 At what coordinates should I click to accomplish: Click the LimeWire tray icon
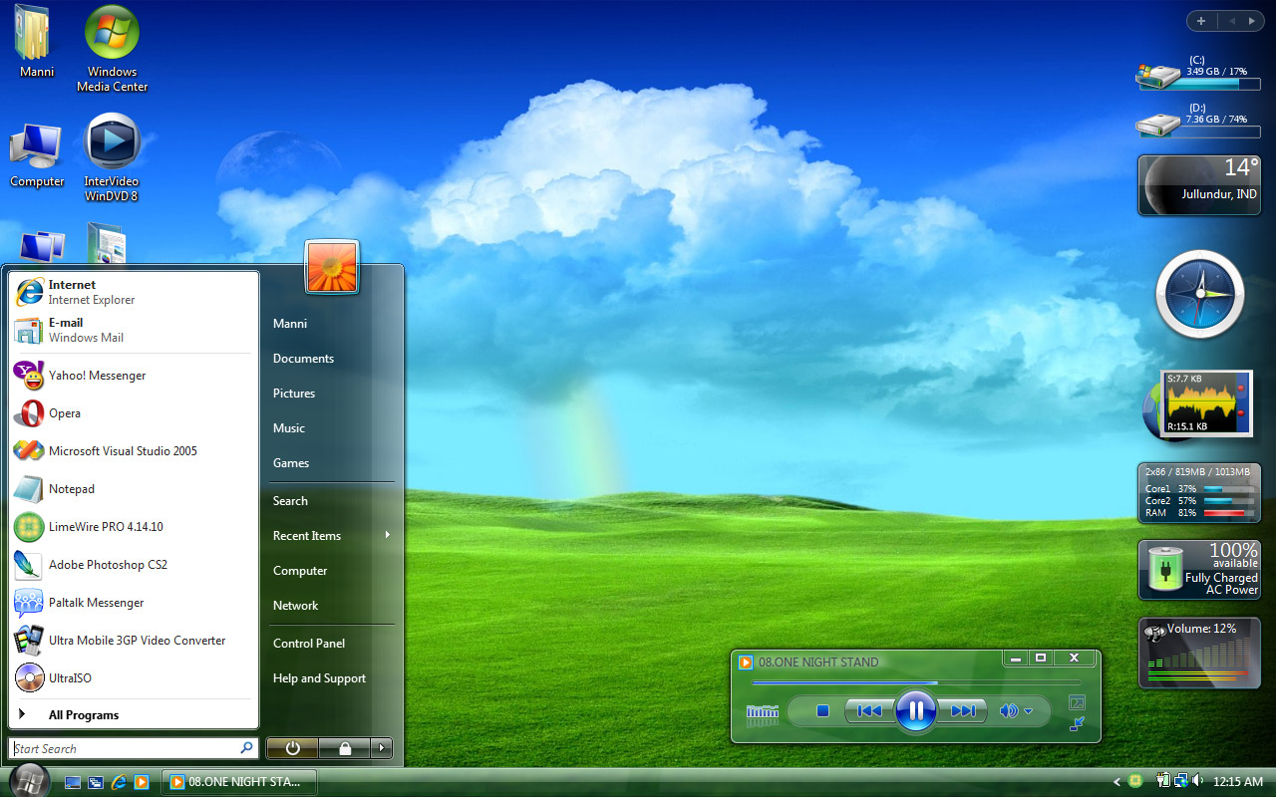(x=1135, y=781)
